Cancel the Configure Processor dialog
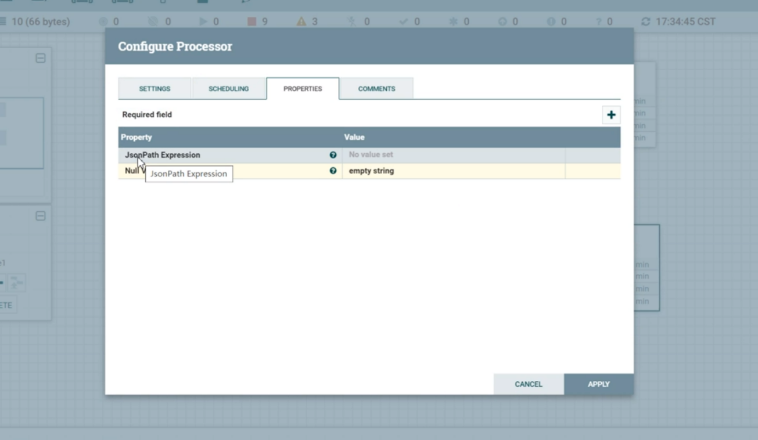 pyautogui.click(x=529, y=384)
